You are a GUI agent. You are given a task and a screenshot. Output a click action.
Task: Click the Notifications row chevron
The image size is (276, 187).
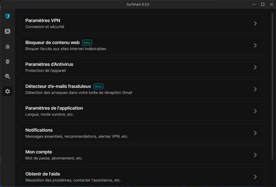(x=255, y=133)
